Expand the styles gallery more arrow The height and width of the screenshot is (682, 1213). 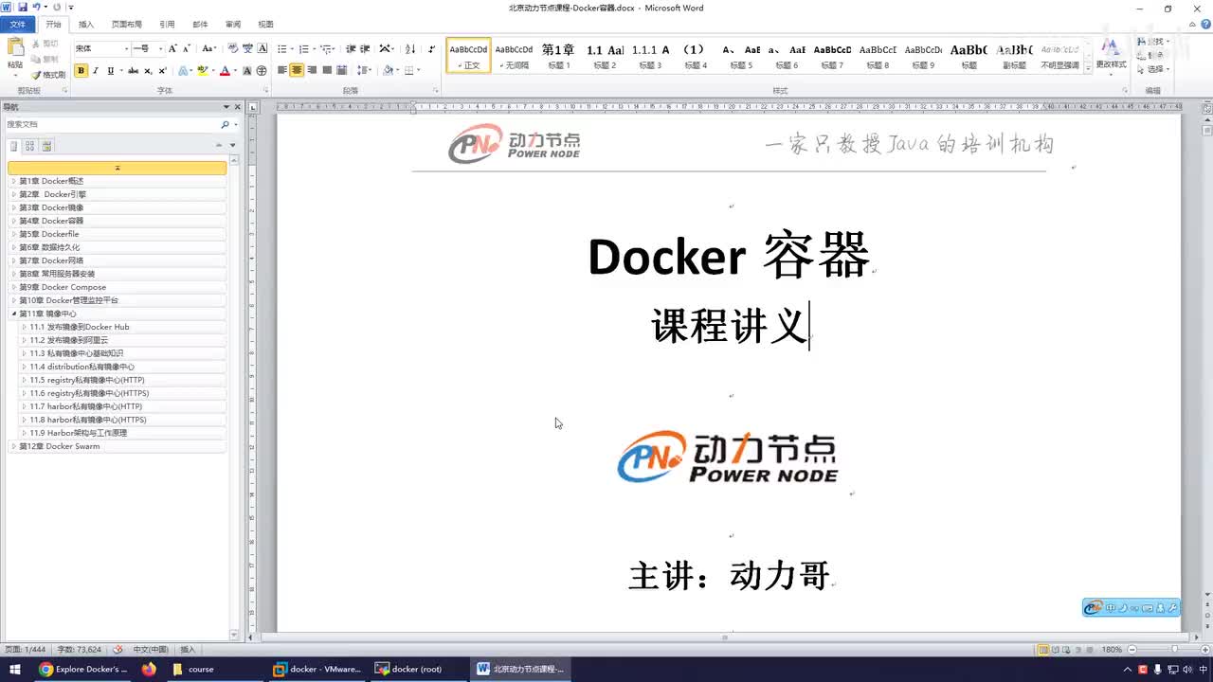coord(1088,68)
